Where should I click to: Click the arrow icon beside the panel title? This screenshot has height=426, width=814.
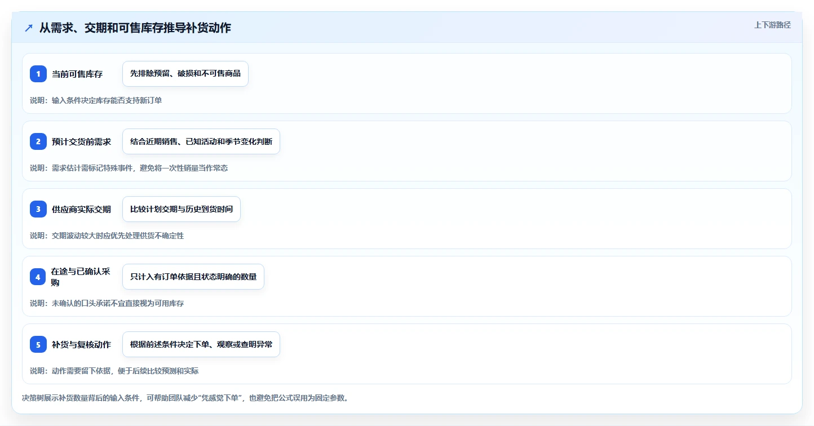(29, 28)
